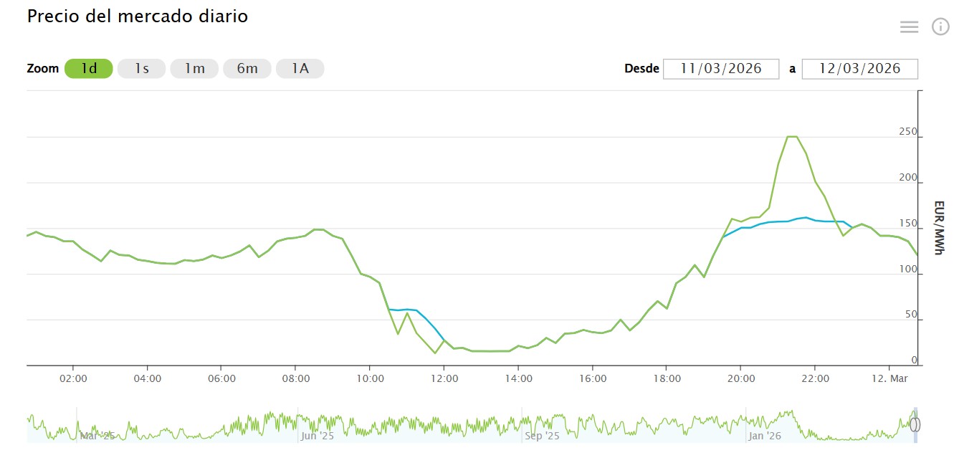Click the green line's 250 EUR/MWh peak
The width and height of the screenshot is (959, 468).
coord(792,136)
